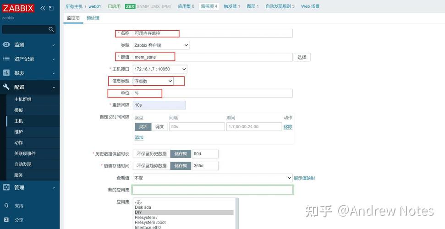Image resolution: width=445 pixels, height=229 pixels.
Task: Click the 所有主机 breadcrumb link
Action: pos(74,6)
